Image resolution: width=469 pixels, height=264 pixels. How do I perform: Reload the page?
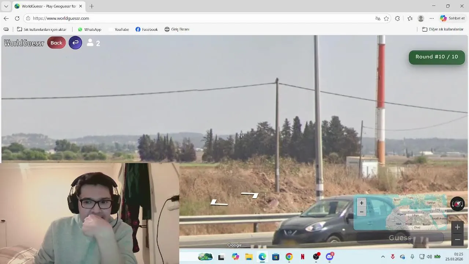(17, 18)
